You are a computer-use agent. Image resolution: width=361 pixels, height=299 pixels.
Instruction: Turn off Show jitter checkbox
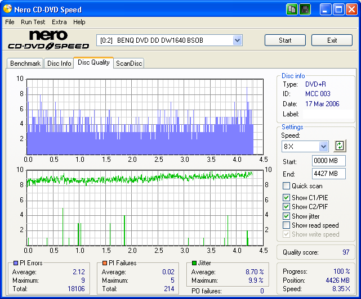pyautogui.click(x=287, y=216)
